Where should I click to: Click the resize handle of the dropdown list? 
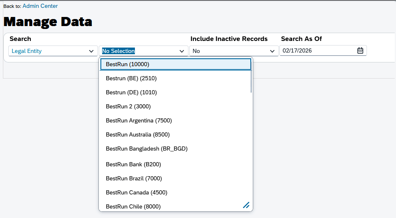246,205
